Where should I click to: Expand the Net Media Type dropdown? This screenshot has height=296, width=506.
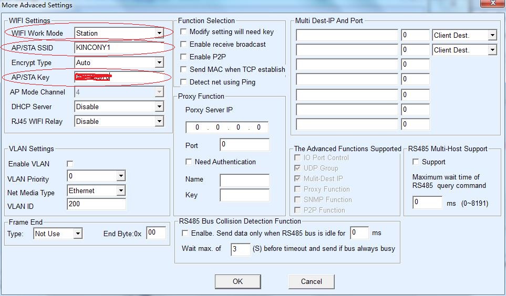[121, 191]
